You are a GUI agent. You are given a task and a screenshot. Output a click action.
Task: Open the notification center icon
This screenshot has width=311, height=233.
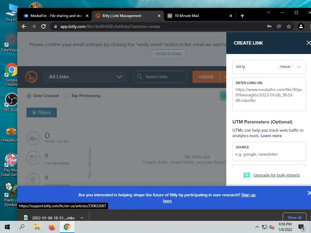click(302, 227)
